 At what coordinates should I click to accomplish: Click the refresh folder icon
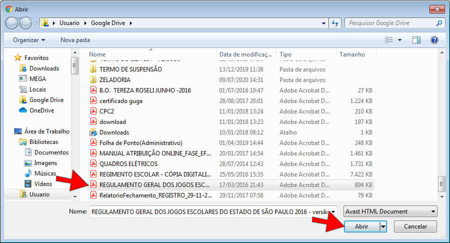tap(335, 23)
